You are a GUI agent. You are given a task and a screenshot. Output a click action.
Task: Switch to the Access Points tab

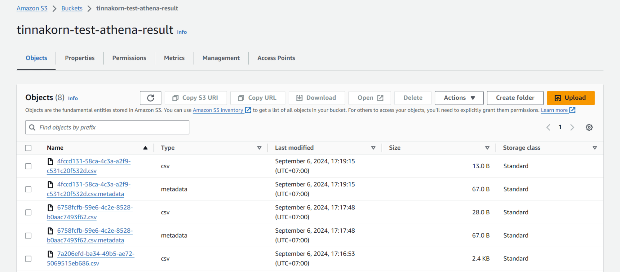pyautogui.click(x=276, y=58)
